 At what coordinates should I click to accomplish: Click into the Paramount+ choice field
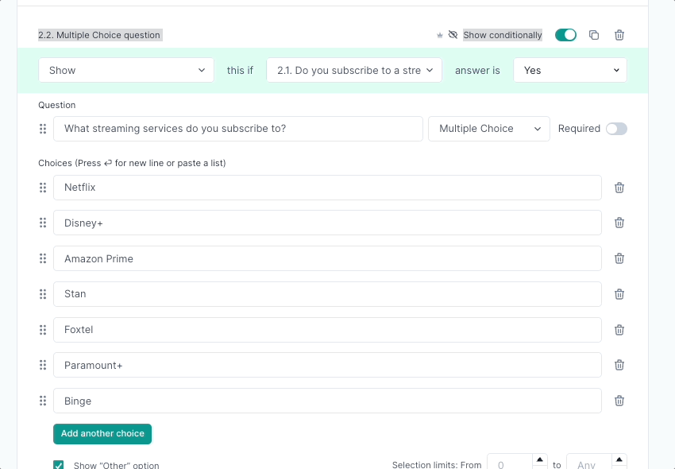tap(327, 365)
